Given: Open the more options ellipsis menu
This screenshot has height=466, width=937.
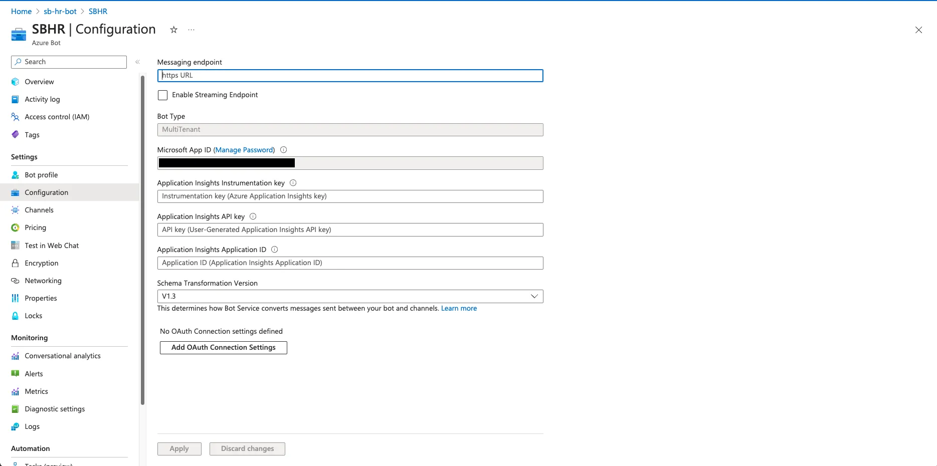Looking at the screenshot, I should 191,30.
